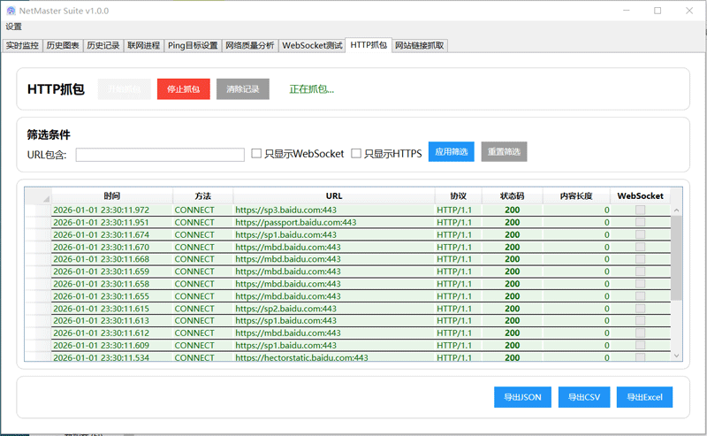Open the Ping目标设置 tab
The width and height of the screenshot is (707, 436).
pyautogui.click(x=193, y=45)
